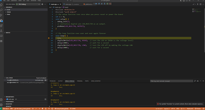Close the main.cpp src editor tab
The image size is (205, 110).
(x=60, y=4)
